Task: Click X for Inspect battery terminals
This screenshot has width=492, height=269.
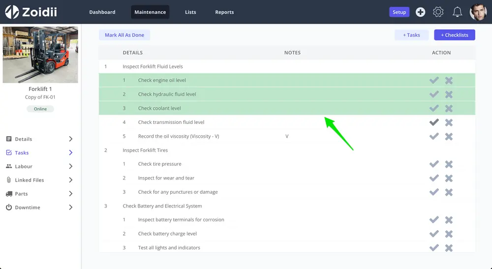Action: click(x=449, y=220)
